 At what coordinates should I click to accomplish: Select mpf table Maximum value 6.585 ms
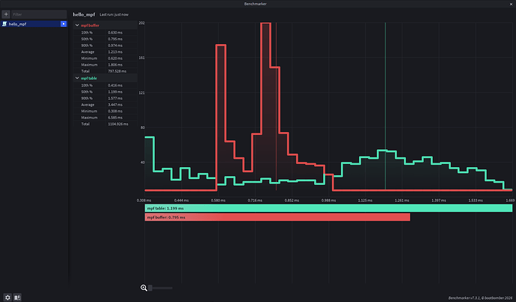click(115, 118)
